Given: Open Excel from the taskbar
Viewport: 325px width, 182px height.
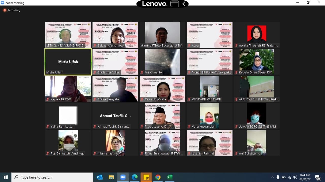Looking at the screenshot, I should [x=170, y=177].
